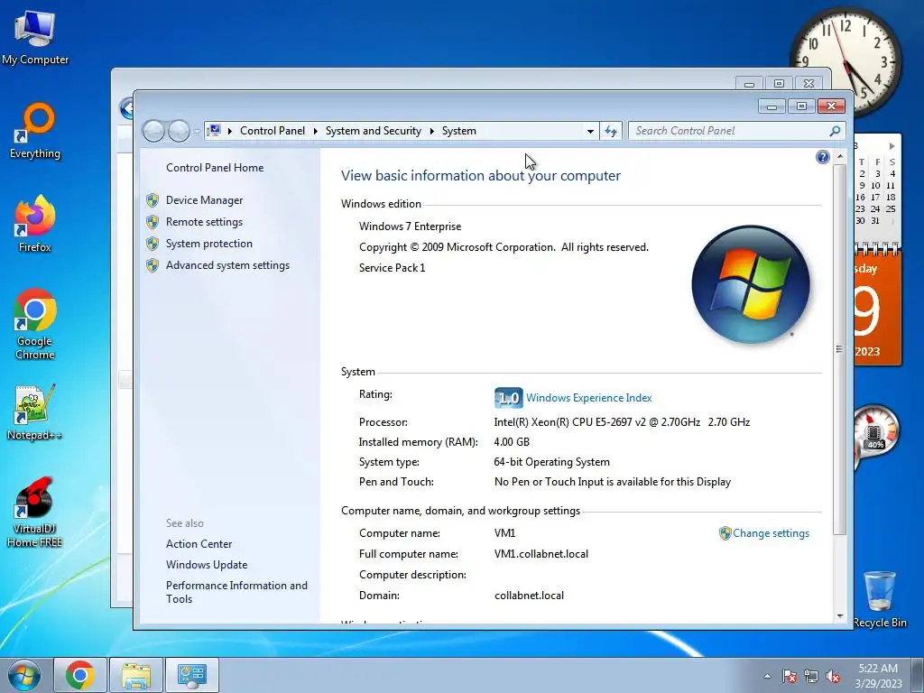Click the Forward navigation button
The height and width of the screenshot is (693, 924).
(179, 131)
